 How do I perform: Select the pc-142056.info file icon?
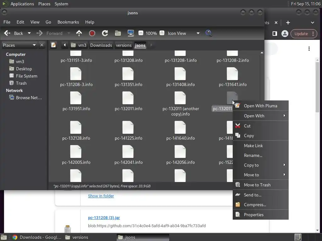tap(180, 152)
